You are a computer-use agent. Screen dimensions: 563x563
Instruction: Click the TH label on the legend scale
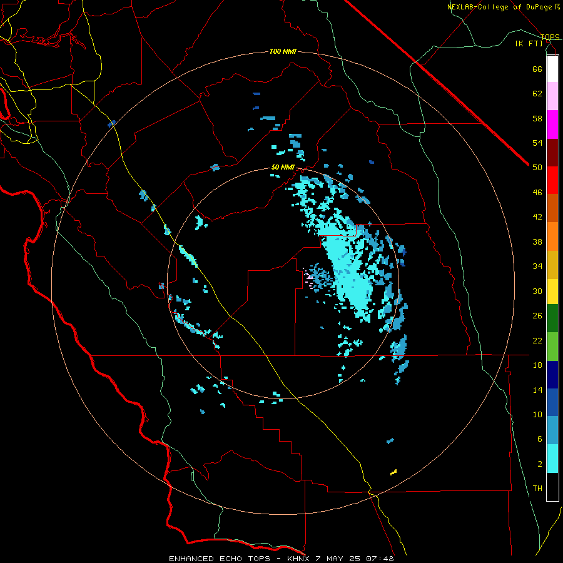[x=537, y=489]
